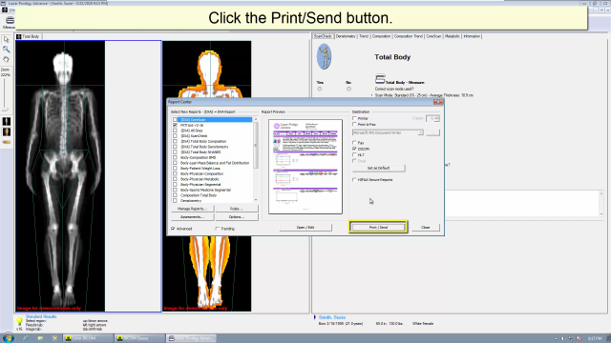
Task: Open the Composition Trend tab
Action: click(408, 36)
